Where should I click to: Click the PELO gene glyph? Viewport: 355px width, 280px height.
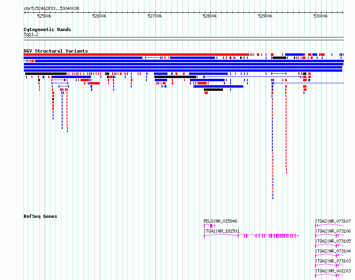tap(209, 226)
